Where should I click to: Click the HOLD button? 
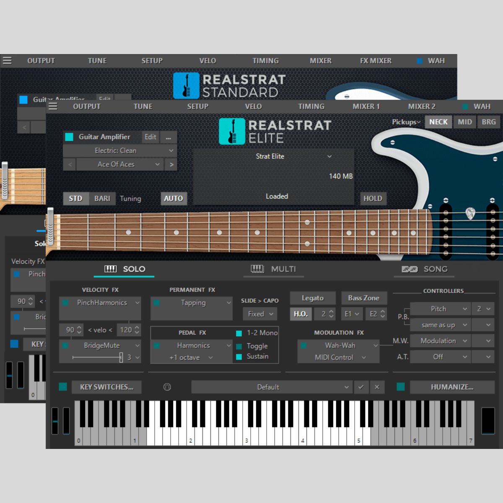click(373, 199)
